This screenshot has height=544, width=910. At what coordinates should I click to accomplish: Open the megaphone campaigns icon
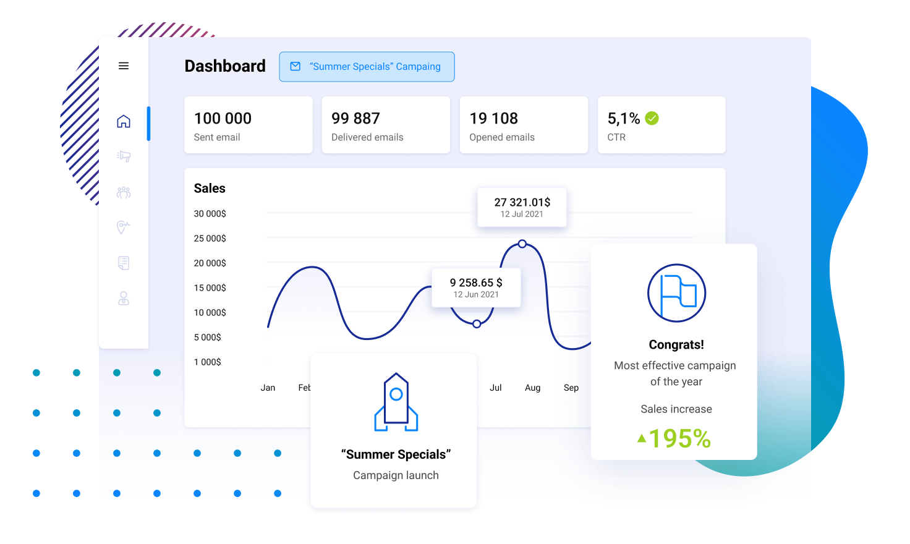coord(124,156)
